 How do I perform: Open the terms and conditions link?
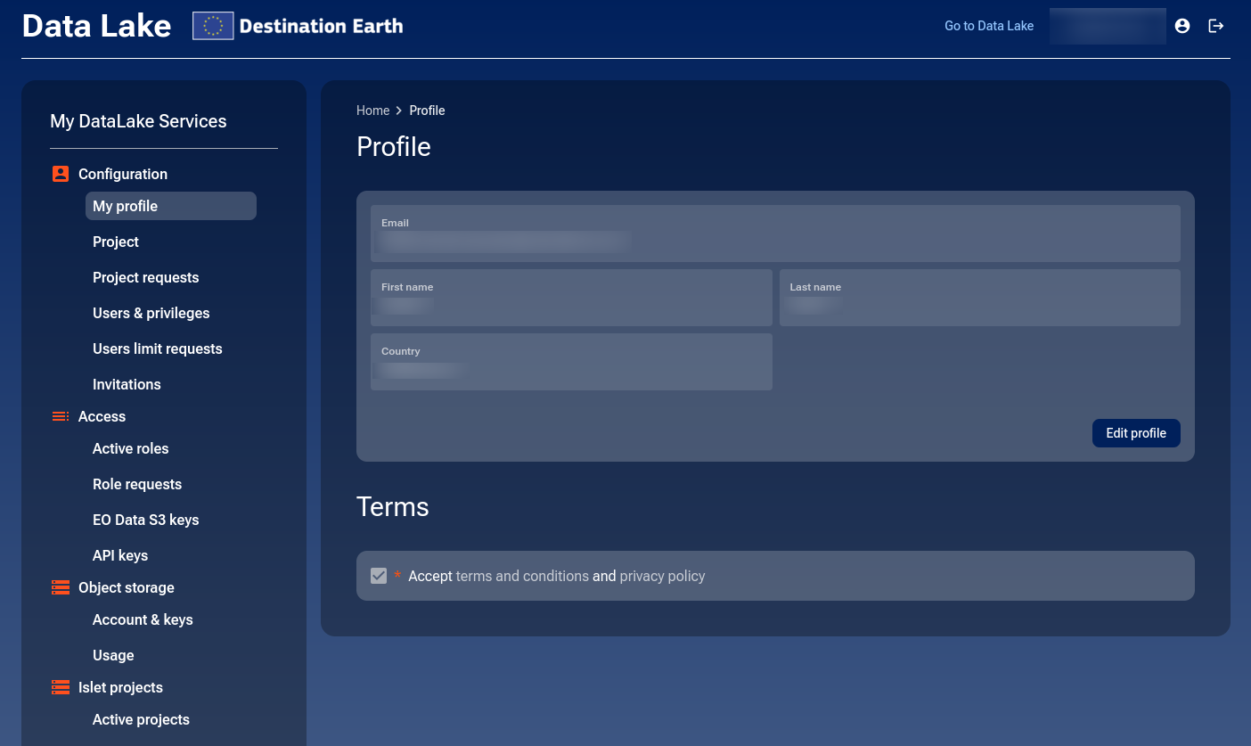click(522, 576)
